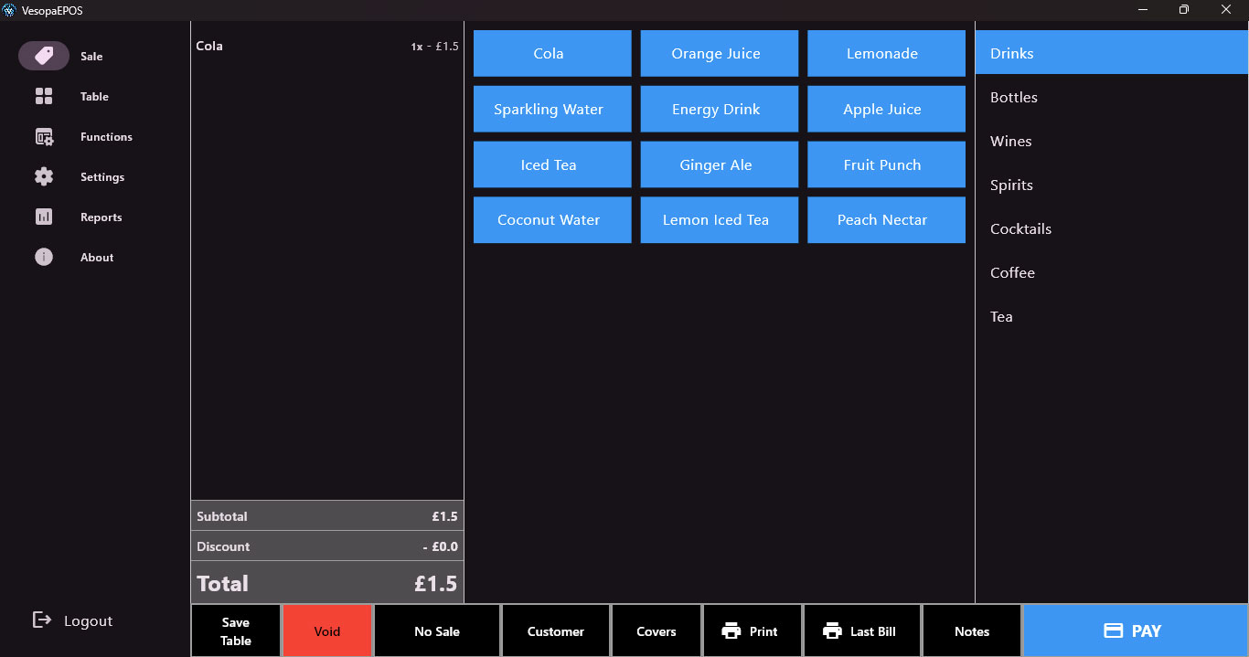Open the Functions label in sidebar

point(106,136)
